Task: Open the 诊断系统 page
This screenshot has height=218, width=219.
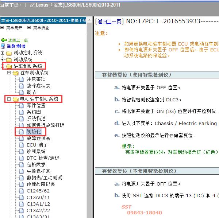Action: 36,152
